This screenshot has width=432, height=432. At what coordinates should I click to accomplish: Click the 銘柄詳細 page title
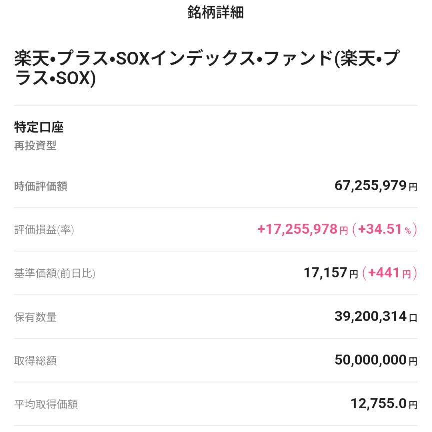click(215, 13)
